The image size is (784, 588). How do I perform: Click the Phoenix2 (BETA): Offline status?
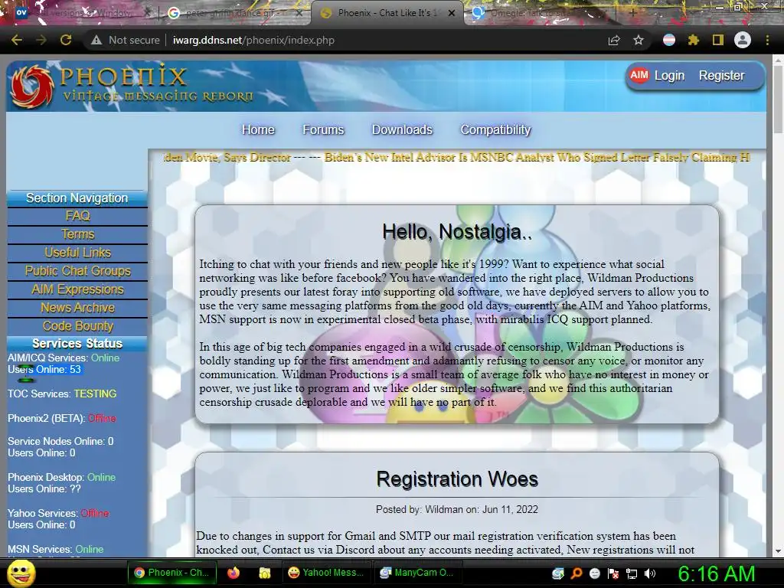click(61, 418)
